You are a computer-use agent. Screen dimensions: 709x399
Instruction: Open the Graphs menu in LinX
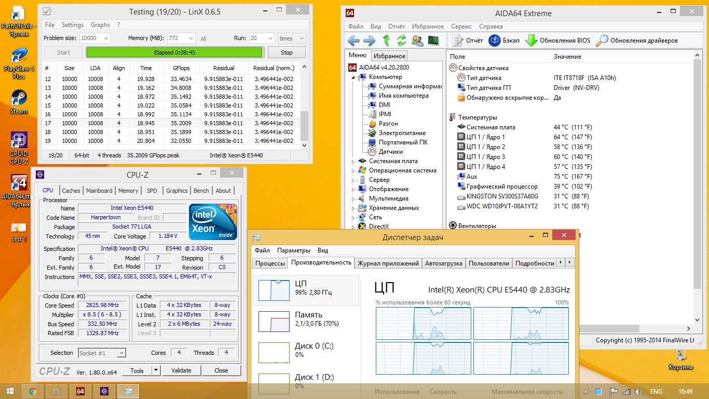coord(100,25)
